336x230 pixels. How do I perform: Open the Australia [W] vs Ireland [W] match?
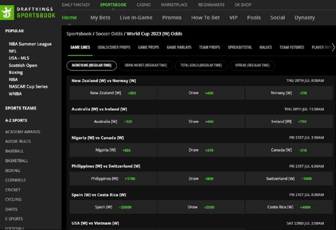(x=99, y=109)
